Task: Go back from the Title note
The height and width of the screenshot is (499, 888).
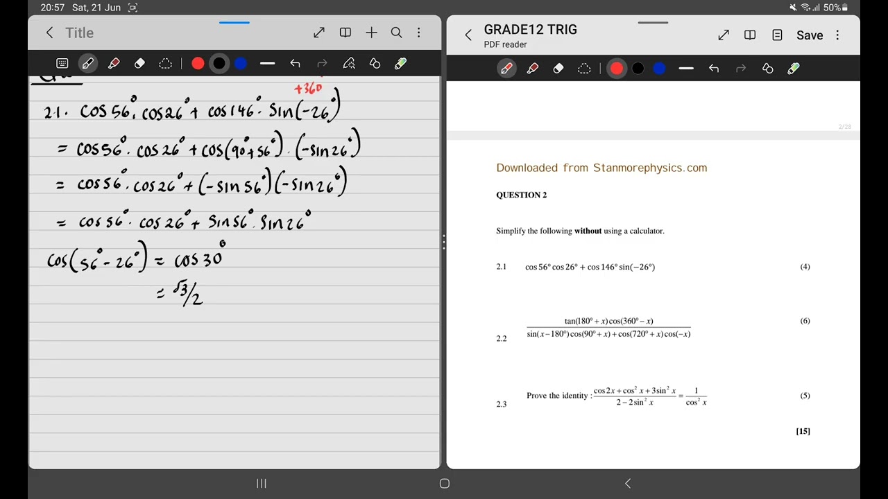Action: (49, 33)
